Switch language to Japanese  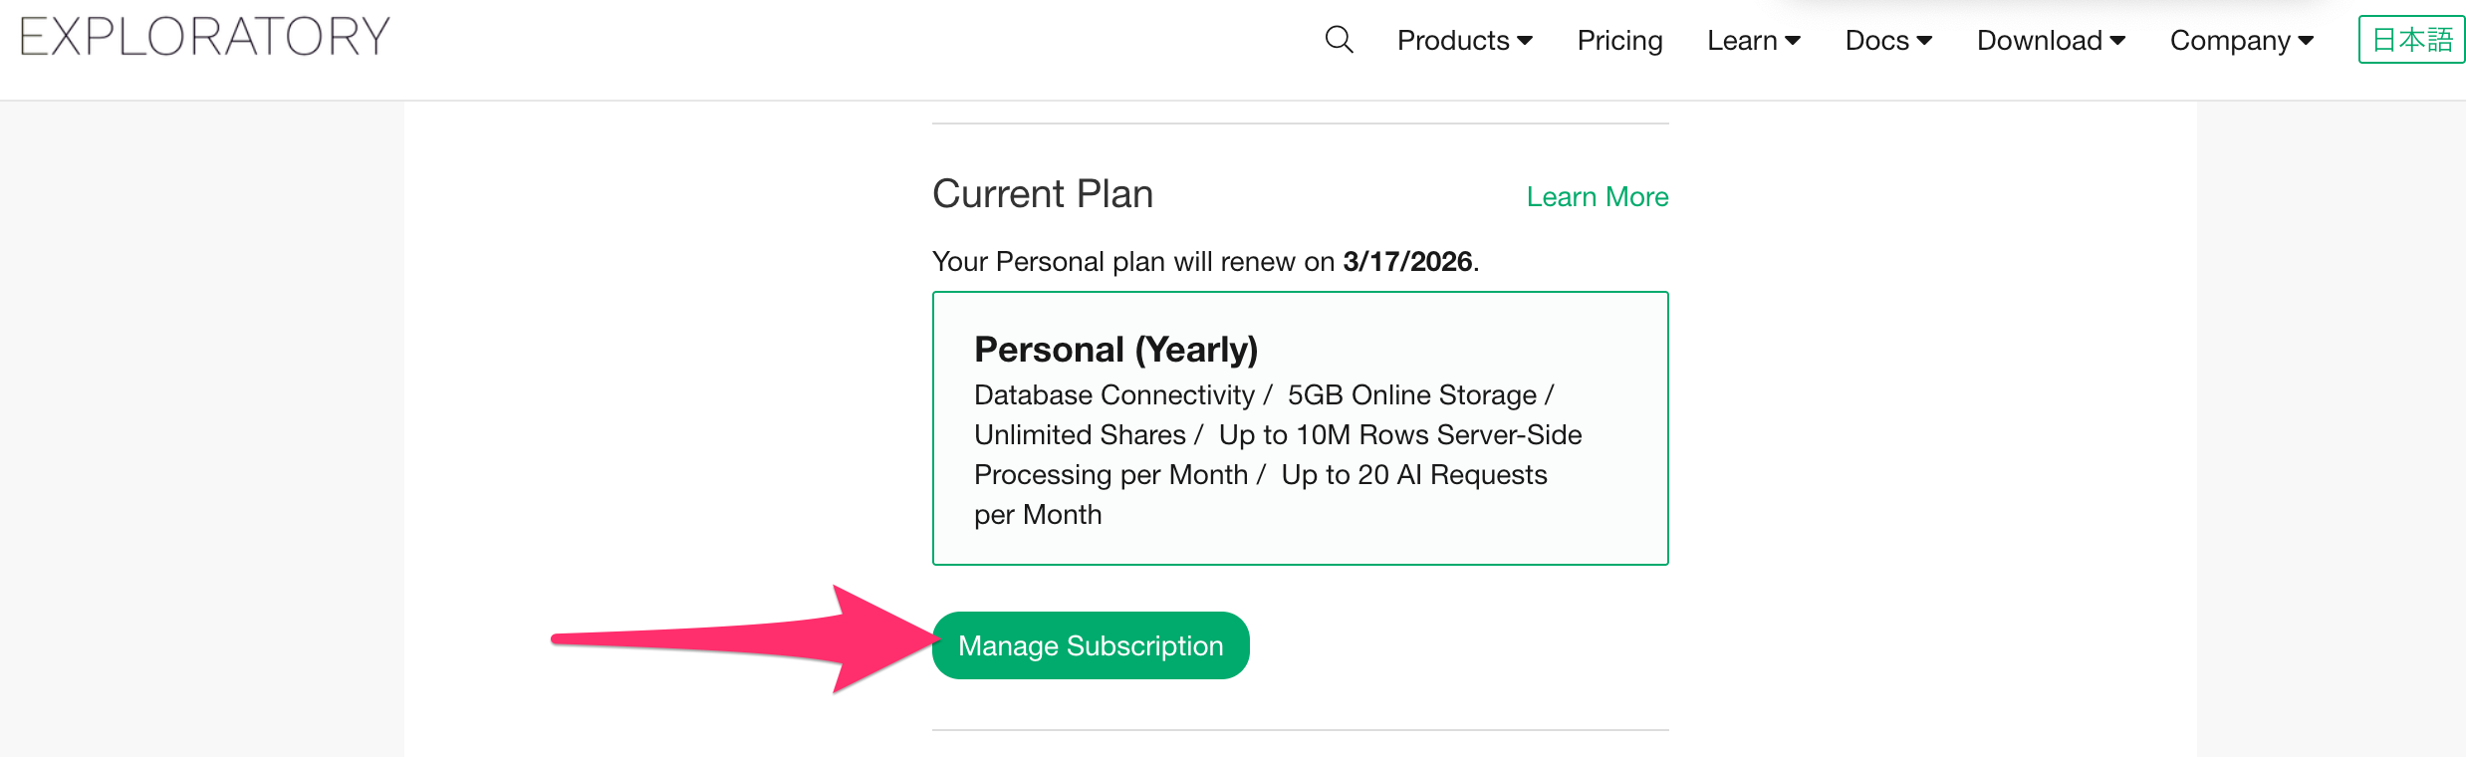point(2411,40)
